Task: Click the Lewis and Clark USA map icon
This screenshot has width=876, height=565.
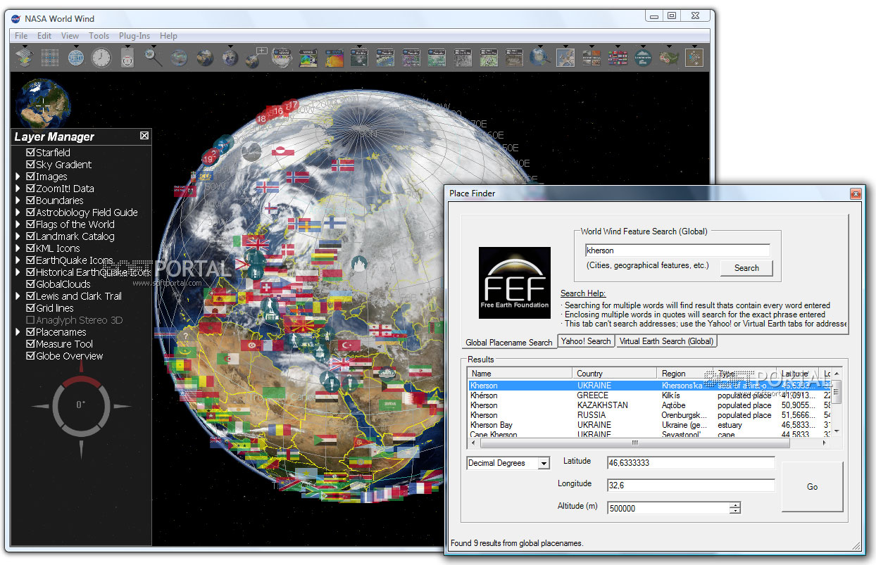Action: (x=668, y=57)
